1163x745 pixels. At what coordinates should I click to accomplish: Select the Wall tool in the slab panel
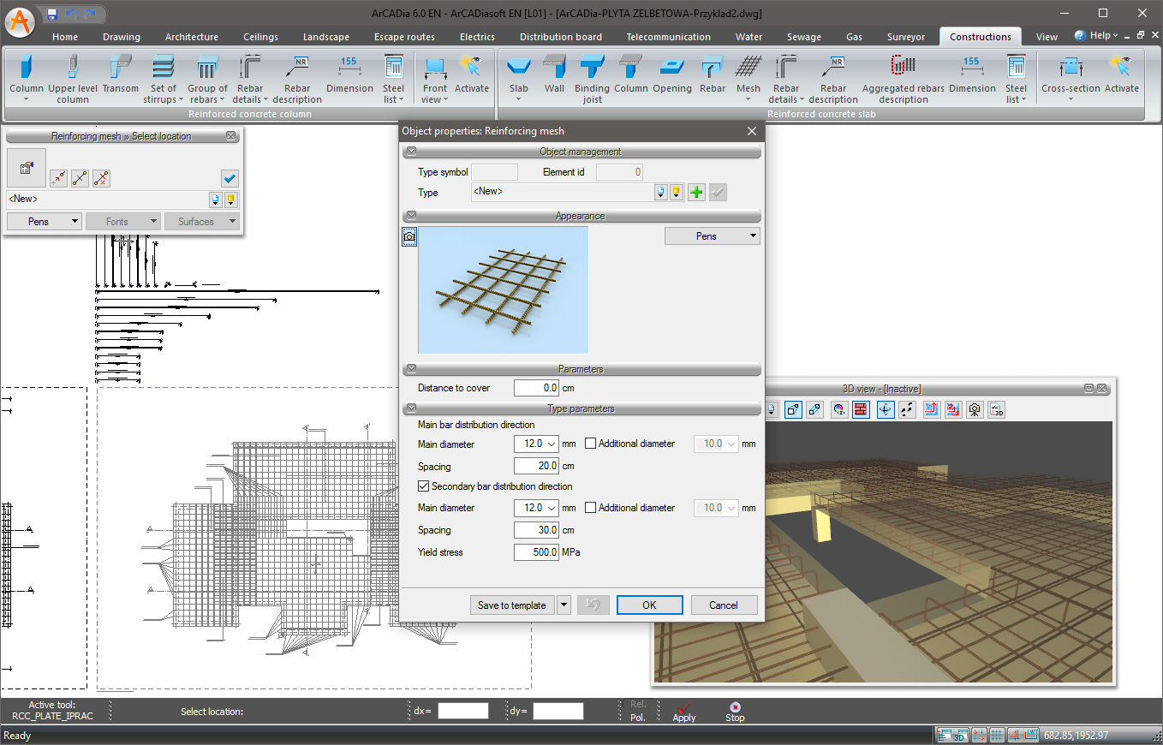point(554,74)
